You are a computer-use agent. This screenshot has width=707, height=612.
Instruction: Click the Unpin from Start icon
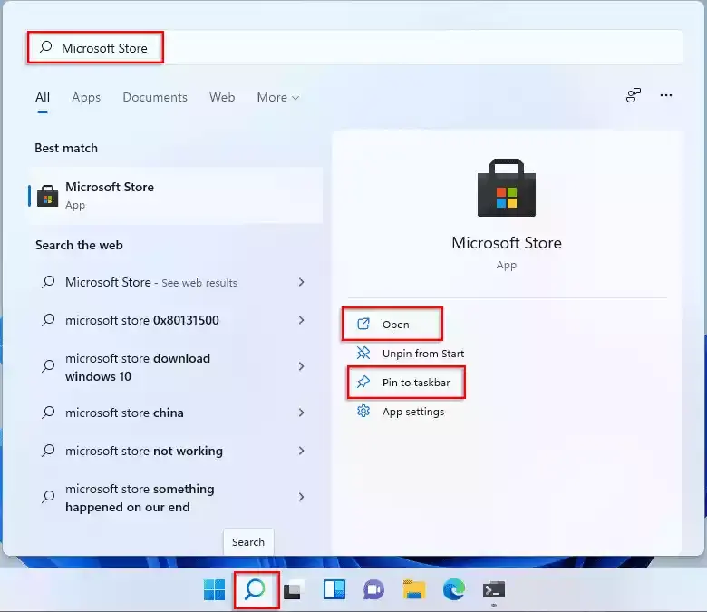[x=363, y=353]
